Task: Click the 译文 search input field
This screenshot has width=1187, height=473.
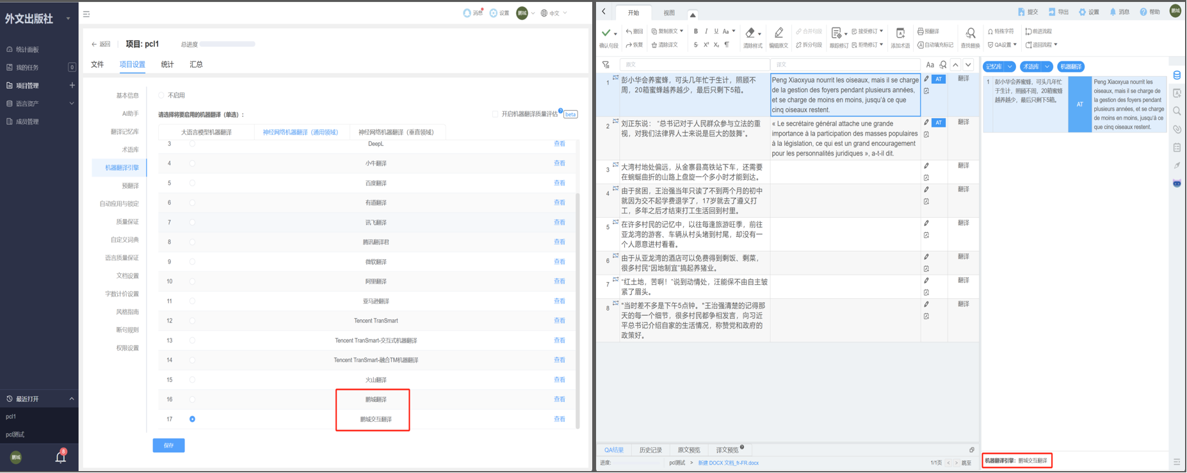Action: [x=845, y=65]
